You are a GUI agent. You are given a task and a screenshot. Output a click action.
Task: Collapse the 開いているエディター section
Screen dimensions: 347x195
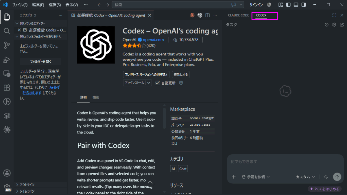[x=40, y=23]
